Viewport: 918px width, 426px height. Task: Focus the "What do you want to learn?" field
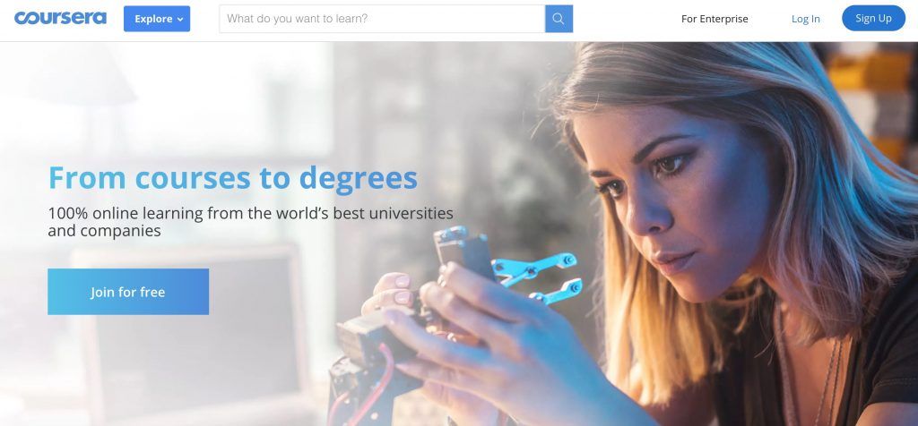point(382,19)
